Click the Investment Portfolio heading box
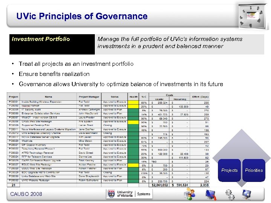 [x=52, y=44]
